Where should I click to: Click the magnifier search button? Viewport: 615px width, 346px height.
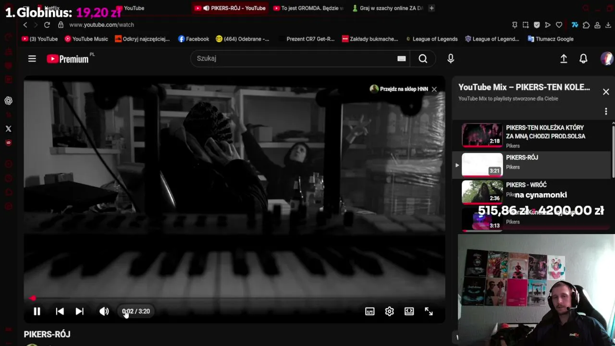[423, 59]
